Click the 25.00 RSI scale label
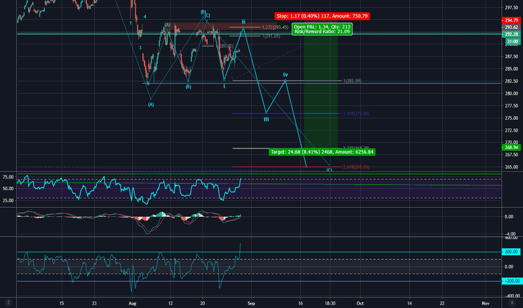 8,200
